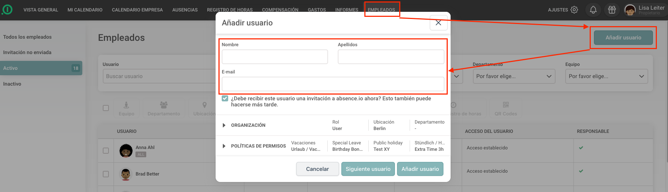Click the ALL tag under Anna Ahl
The image size is (668, 192).
[x=141, y=155]
